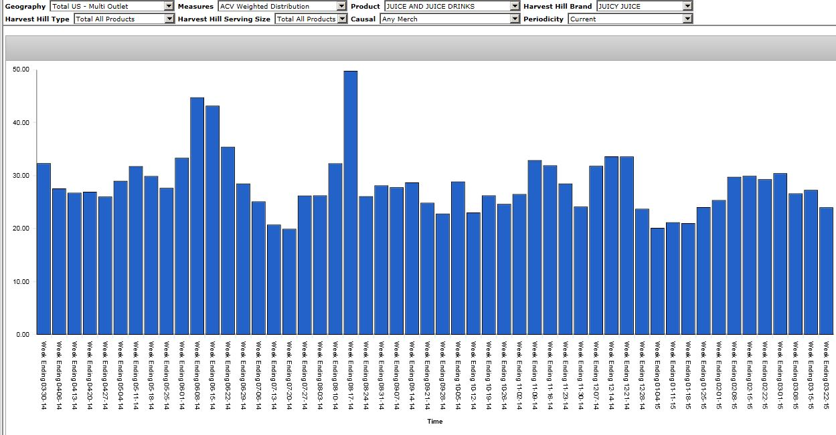Select the last bar, week ending 03-22-15
The height and width of the screenshot is (435, 836).
[826, 271]
